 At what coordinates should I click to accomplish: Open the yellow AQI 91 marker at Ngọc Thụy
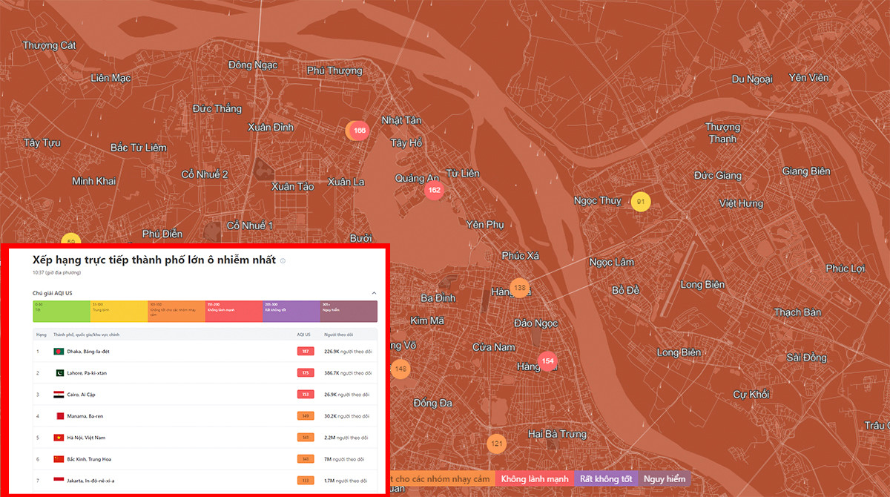(641, 202)
